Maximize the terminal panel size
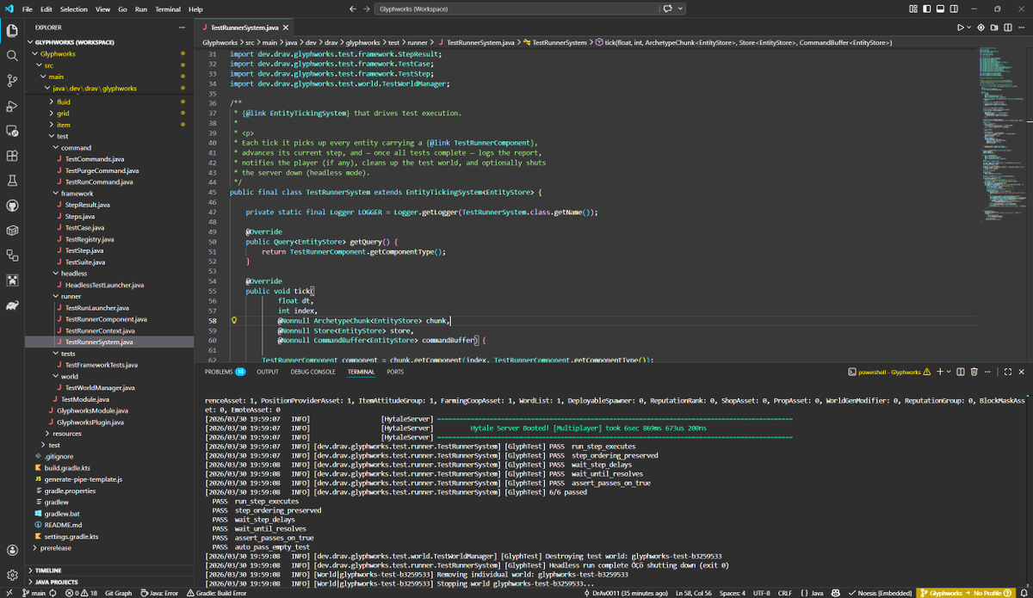 (1007, 372)
